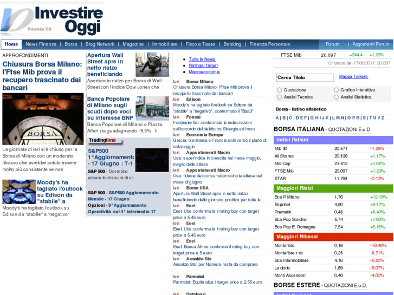Open the Home tab
Screen dimensions: 394x295
11,44
